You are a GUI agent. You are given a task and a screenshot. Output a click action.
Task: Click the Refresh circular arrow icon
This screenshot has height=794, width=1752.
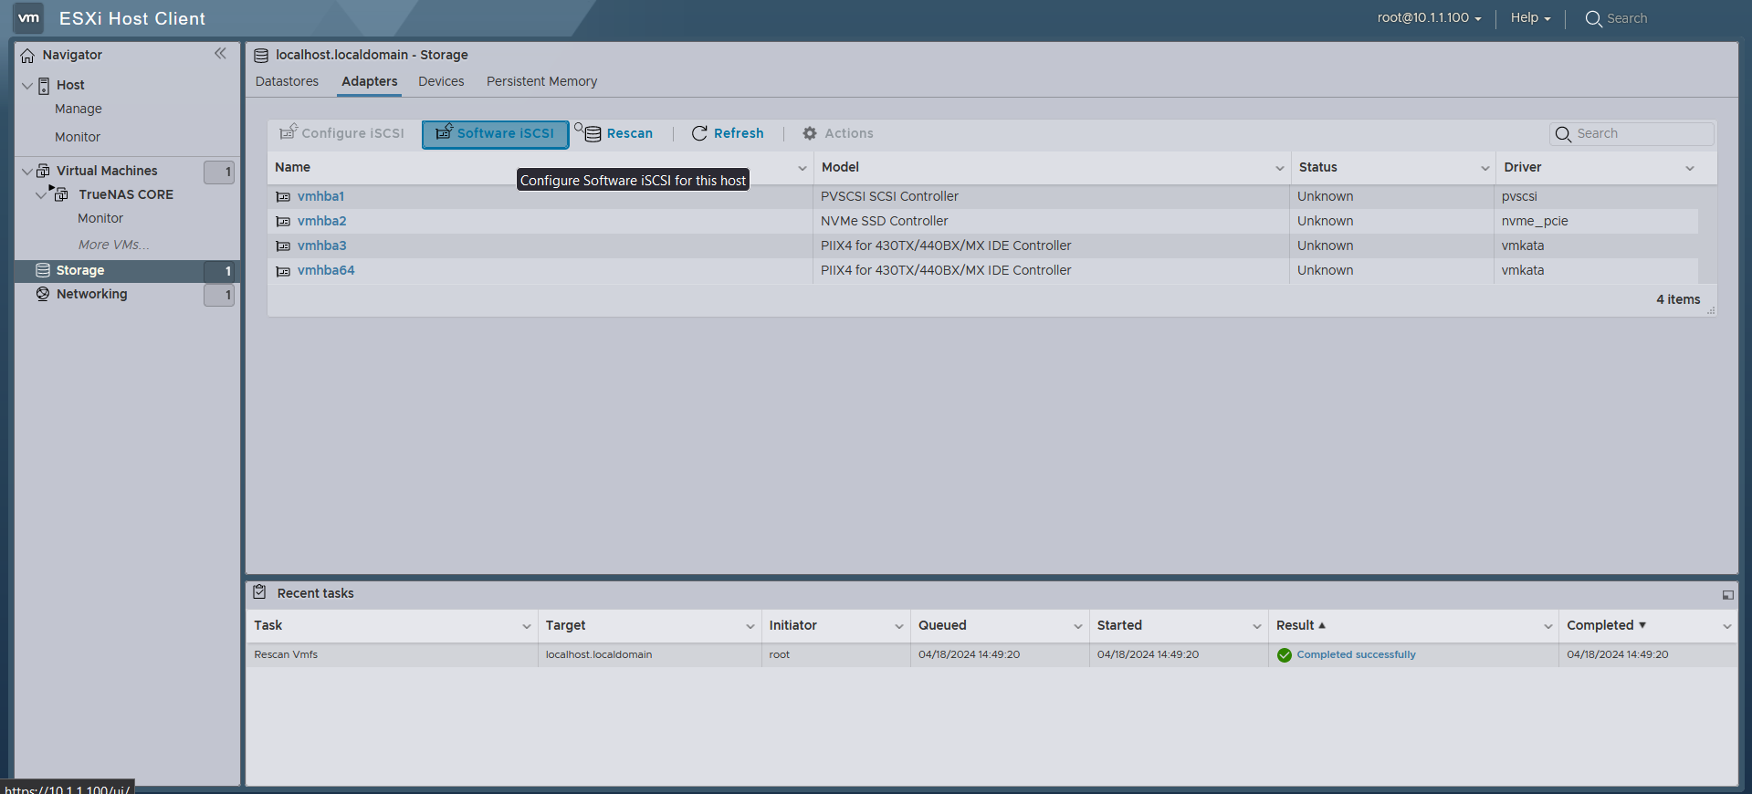click(x=699, y=133)
